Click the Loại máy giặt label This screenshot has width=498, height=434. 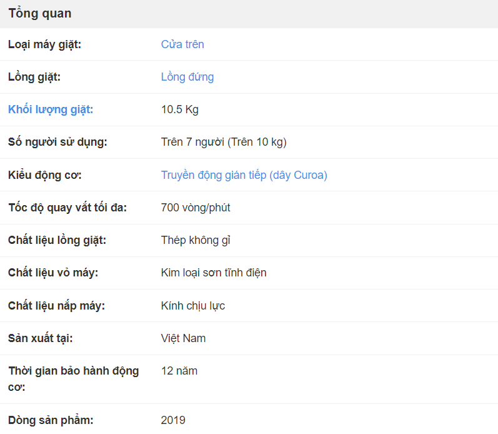[44, 44]
